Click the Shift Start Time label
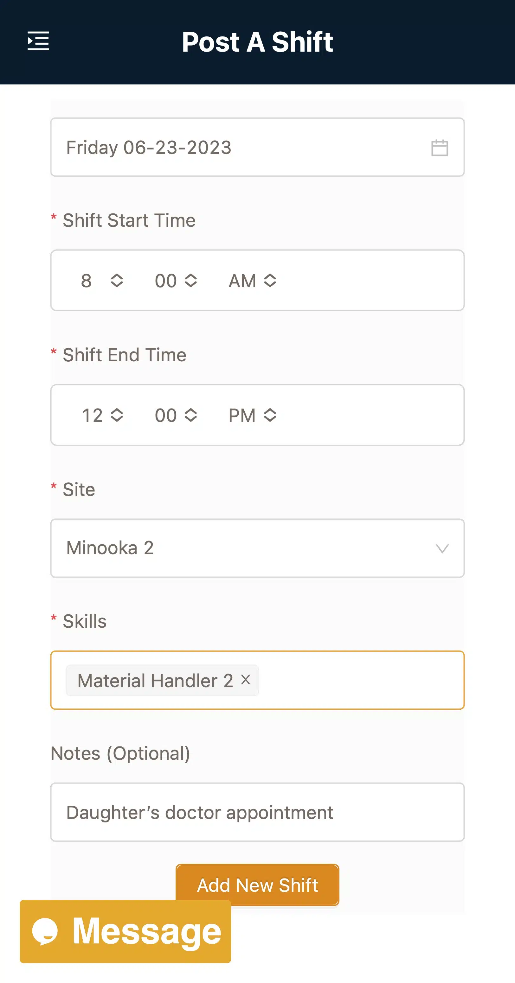The width and height of the screenshot is (515, 983). (x=129, y=220)
